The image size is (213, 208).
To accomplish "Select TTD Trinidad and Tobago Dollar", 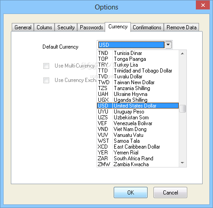I will [x=138, y=71].
